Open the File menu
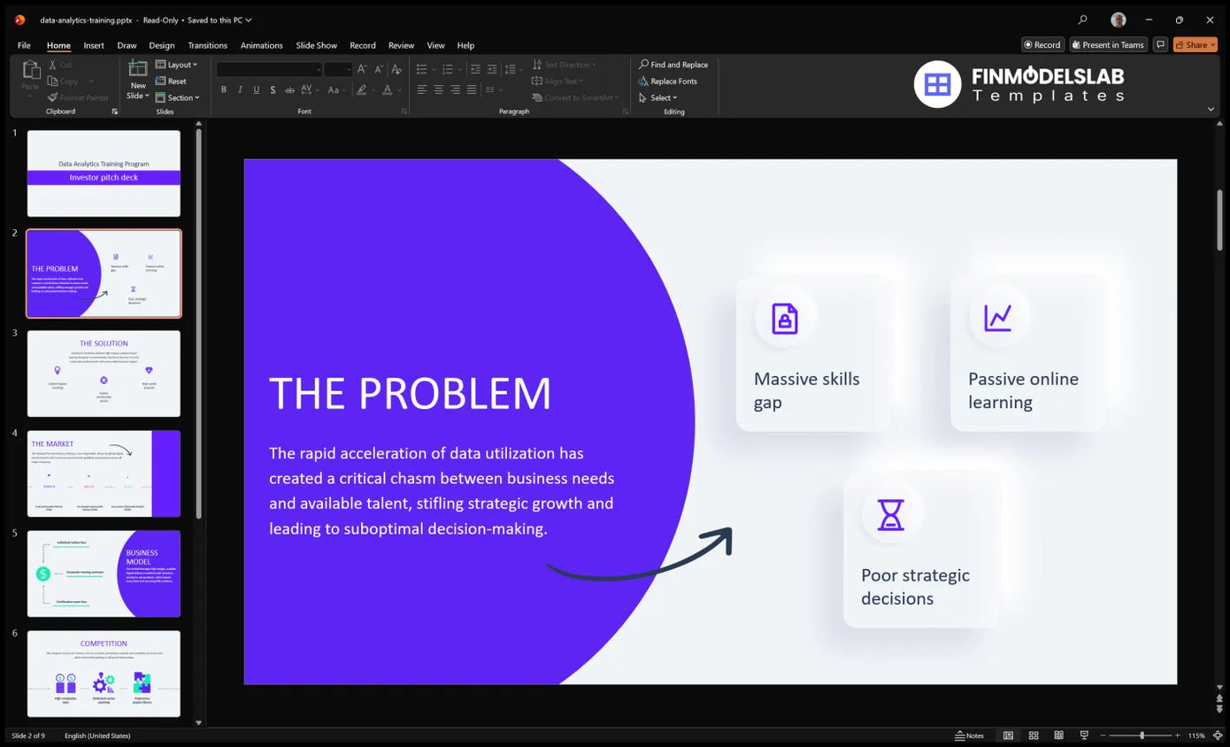The width and height of the screenshot is (1230, 747). tap(24, 45)
